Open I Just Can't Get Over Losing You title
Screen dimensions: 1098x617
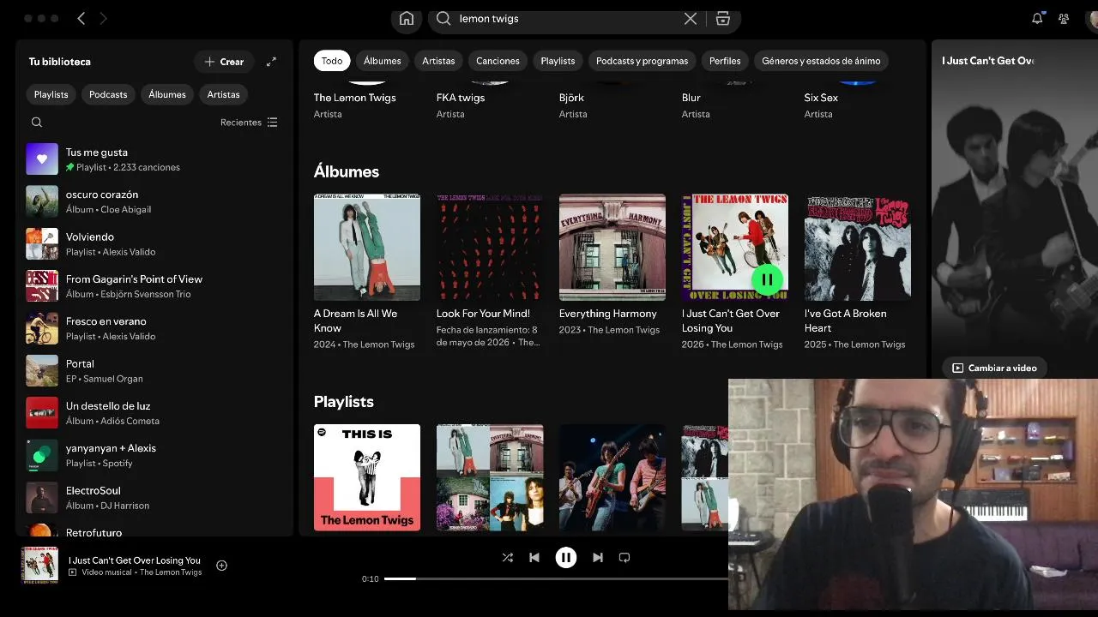(x=731, y=320)
